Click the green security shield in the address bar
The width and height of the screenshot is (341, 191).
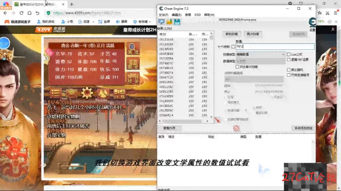(x=49, y=13)
